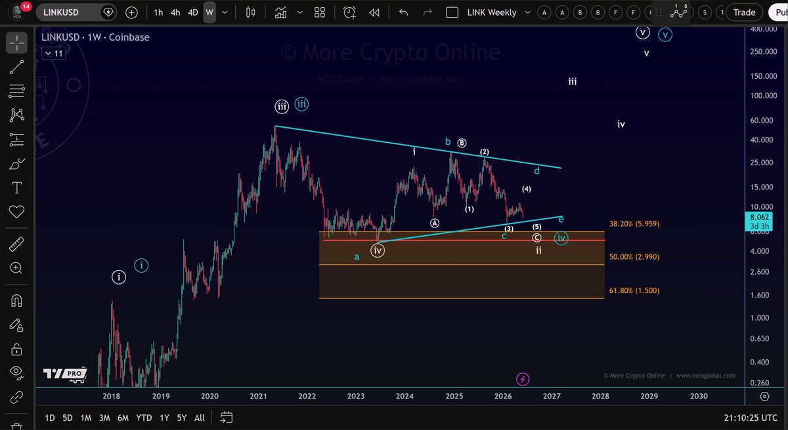
Task: Open the link drawings icon
Action: (x=16, y=397)
